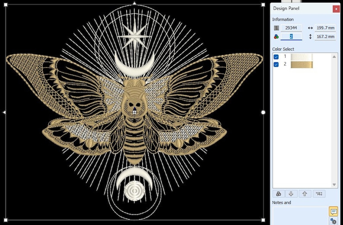This screenshot has height=225, width=343.
Task: Click the triangular flip handle on left edge
Action: tap(4, 112)
